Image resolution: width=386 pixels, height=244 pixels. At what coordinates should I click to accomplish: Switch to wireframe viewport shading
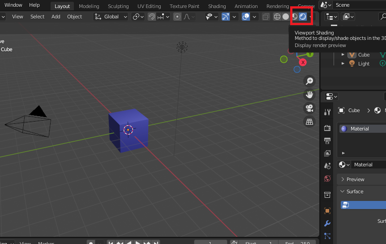click(x=277, y=17)
